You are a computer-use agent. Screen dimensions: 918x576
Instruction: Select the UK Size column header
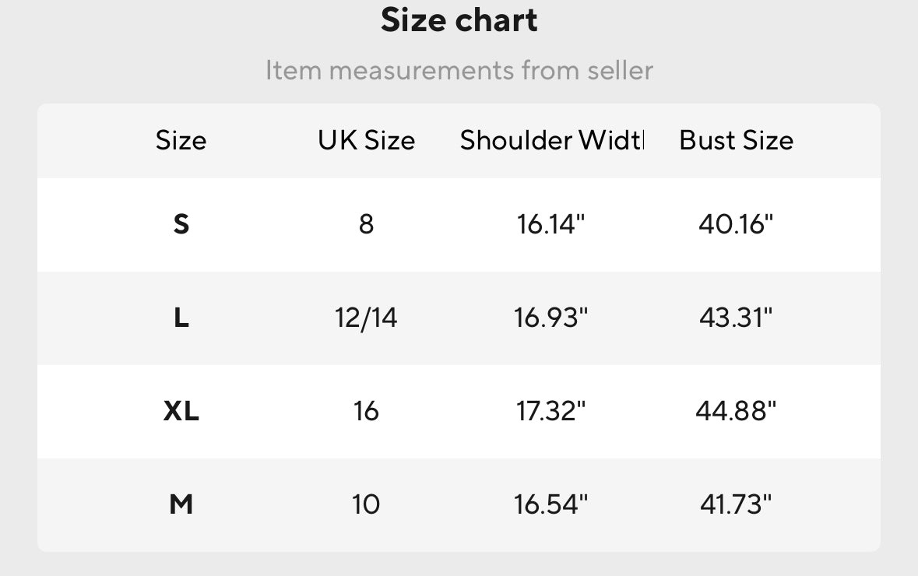366,140
